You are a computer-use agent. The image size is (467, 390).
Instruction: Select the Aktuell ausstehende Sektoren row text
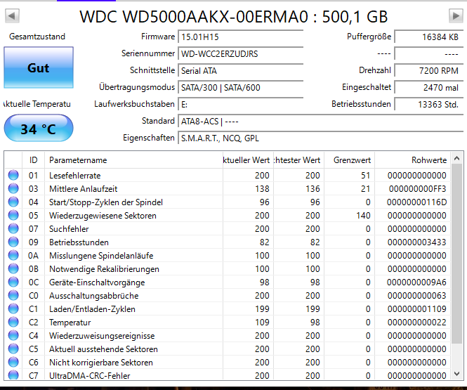tap(103, 349)
